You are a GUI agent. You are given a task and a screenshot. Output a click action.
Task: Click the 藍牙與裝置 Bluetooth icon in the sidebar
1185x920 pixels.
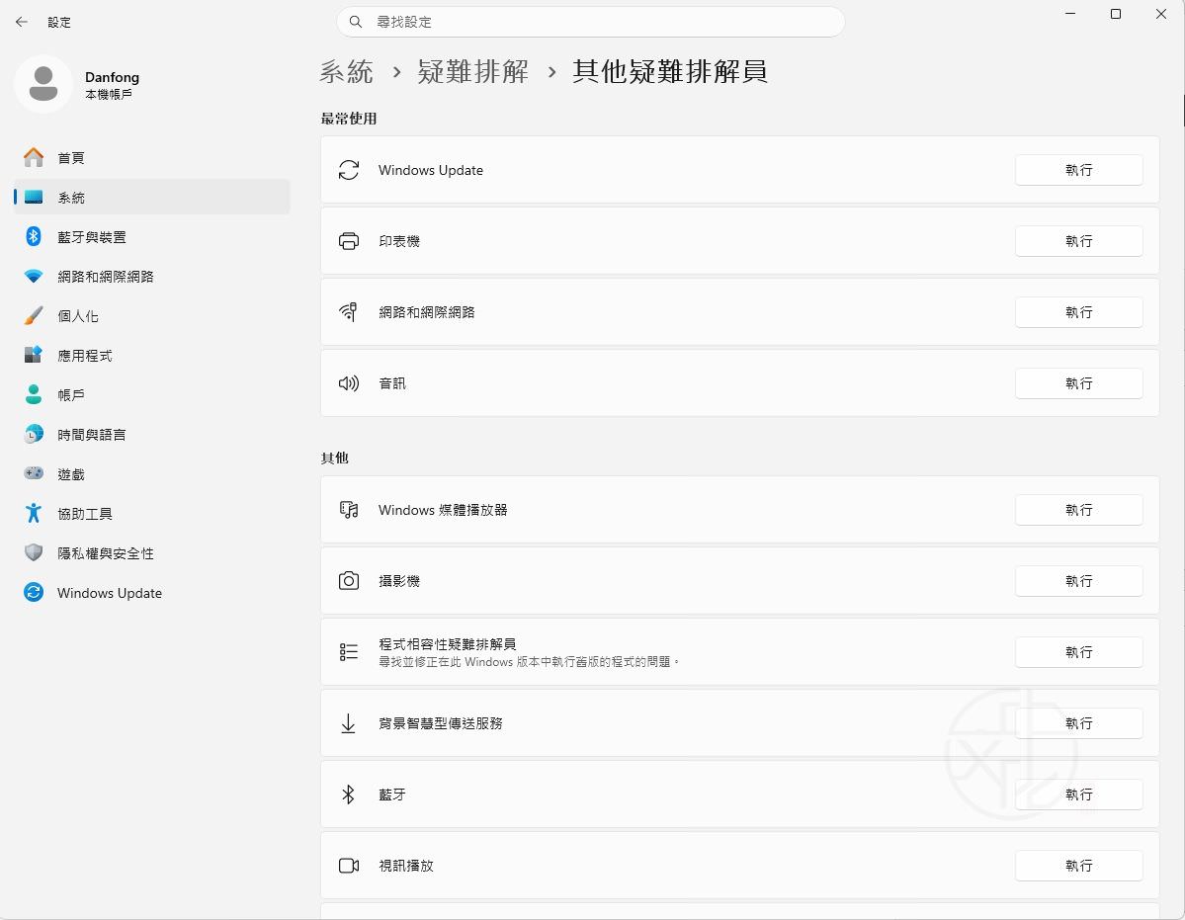pyautogui.click(x=34, y=236)
